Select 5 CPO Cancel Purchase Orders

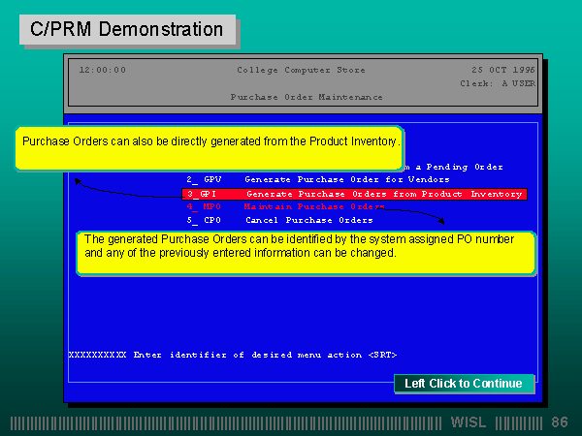280,220
